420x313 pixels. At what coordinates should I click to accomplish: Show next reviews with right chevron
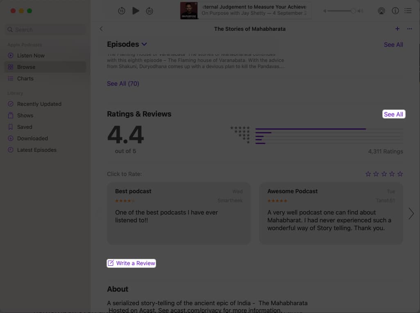pyautogui.click(x=411, y=214)
